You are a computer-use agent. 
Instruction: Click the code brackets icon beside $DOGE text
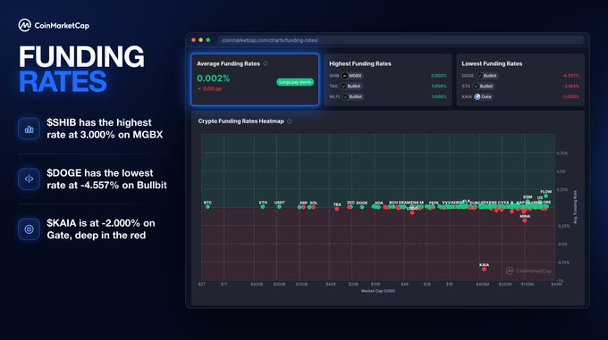point(29,178)
